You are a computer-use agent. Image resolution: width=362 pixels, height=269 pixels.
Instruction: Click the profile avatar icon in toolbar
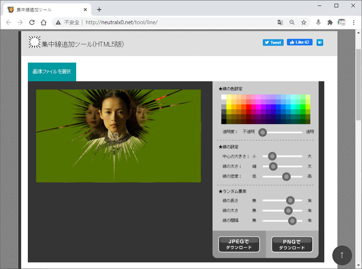pyautogui.click(x=341, y=22)
